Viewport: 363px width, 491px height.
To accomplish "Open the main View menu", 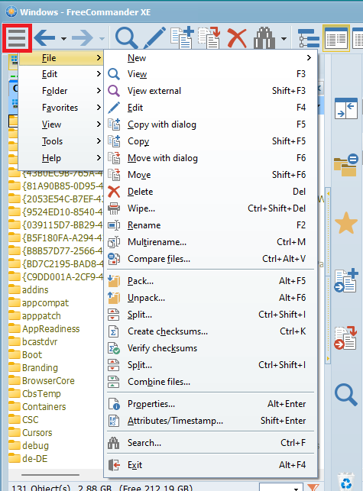I will [x=61, y=124].
